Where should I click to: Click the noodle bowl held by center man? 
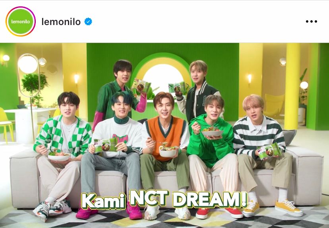pyautogui.click(x=168, y=151)
